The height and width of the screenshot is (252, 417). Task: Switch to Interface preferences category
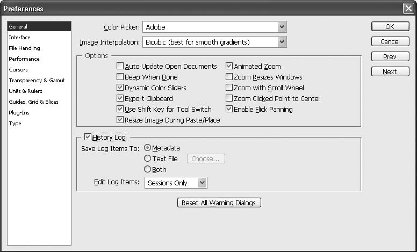pyautogui.click(x=20, y=38)
